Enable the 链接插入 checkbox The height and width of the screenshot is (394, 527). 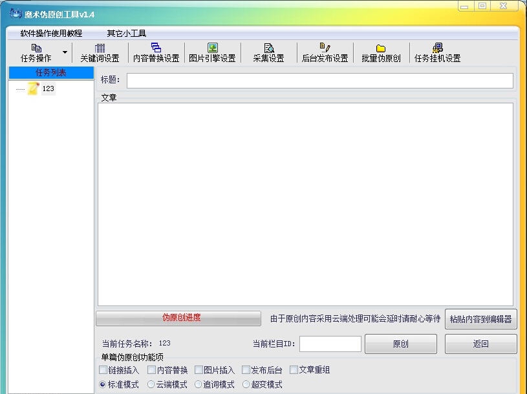[103, 370]
